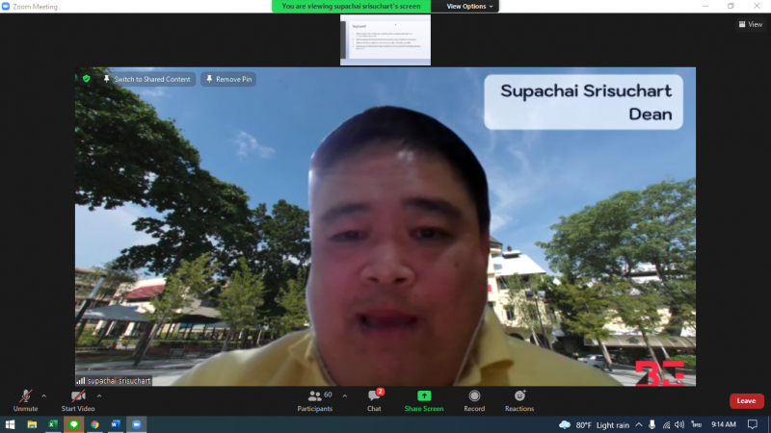Image resolution: width=771 pixels, height=433 pixels.
Task: Click the microphone tray icon
Action: (652, 425)
